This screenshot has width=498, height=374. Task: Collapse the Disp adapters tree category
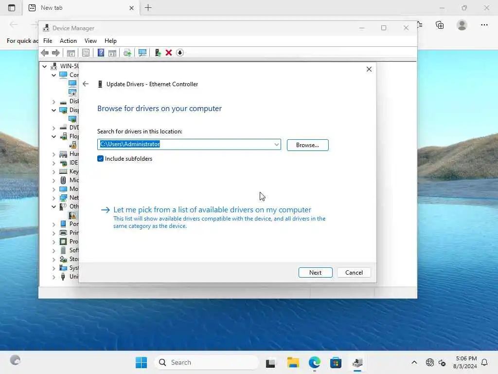click(53, 110)
